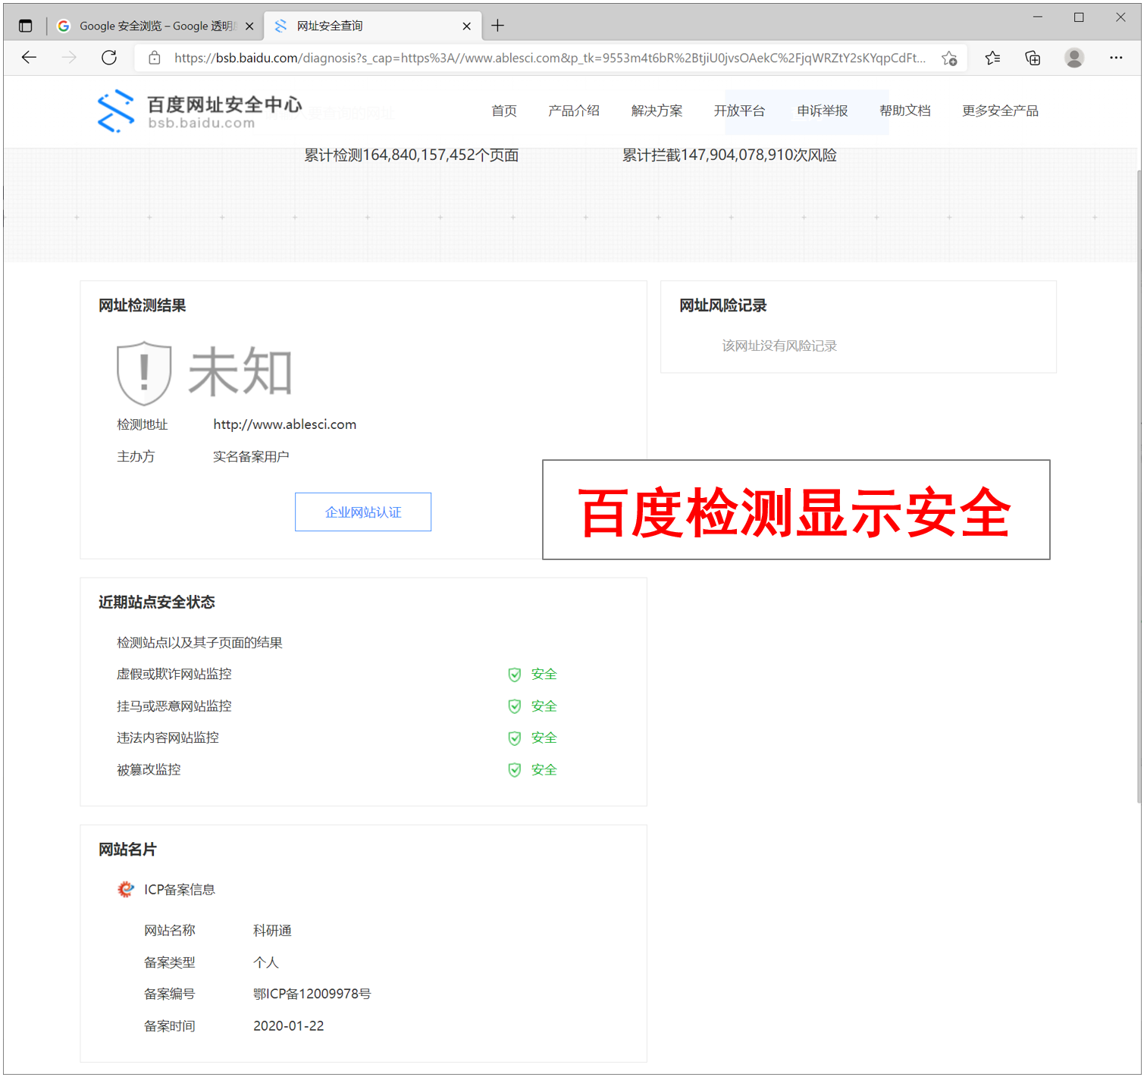Click the page vertical scrollbar

click(1139, 485)
